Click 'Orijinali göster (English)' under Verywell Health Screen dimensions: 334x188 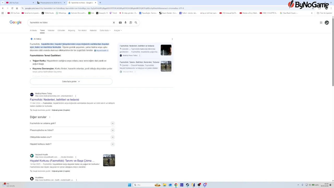[x=61, y=171]
